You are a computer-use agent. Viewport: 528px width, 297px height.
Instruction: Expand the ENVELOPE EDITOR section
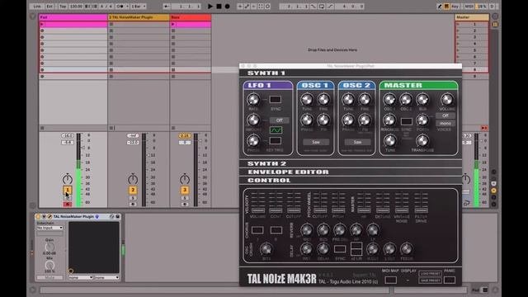point(351,172)
